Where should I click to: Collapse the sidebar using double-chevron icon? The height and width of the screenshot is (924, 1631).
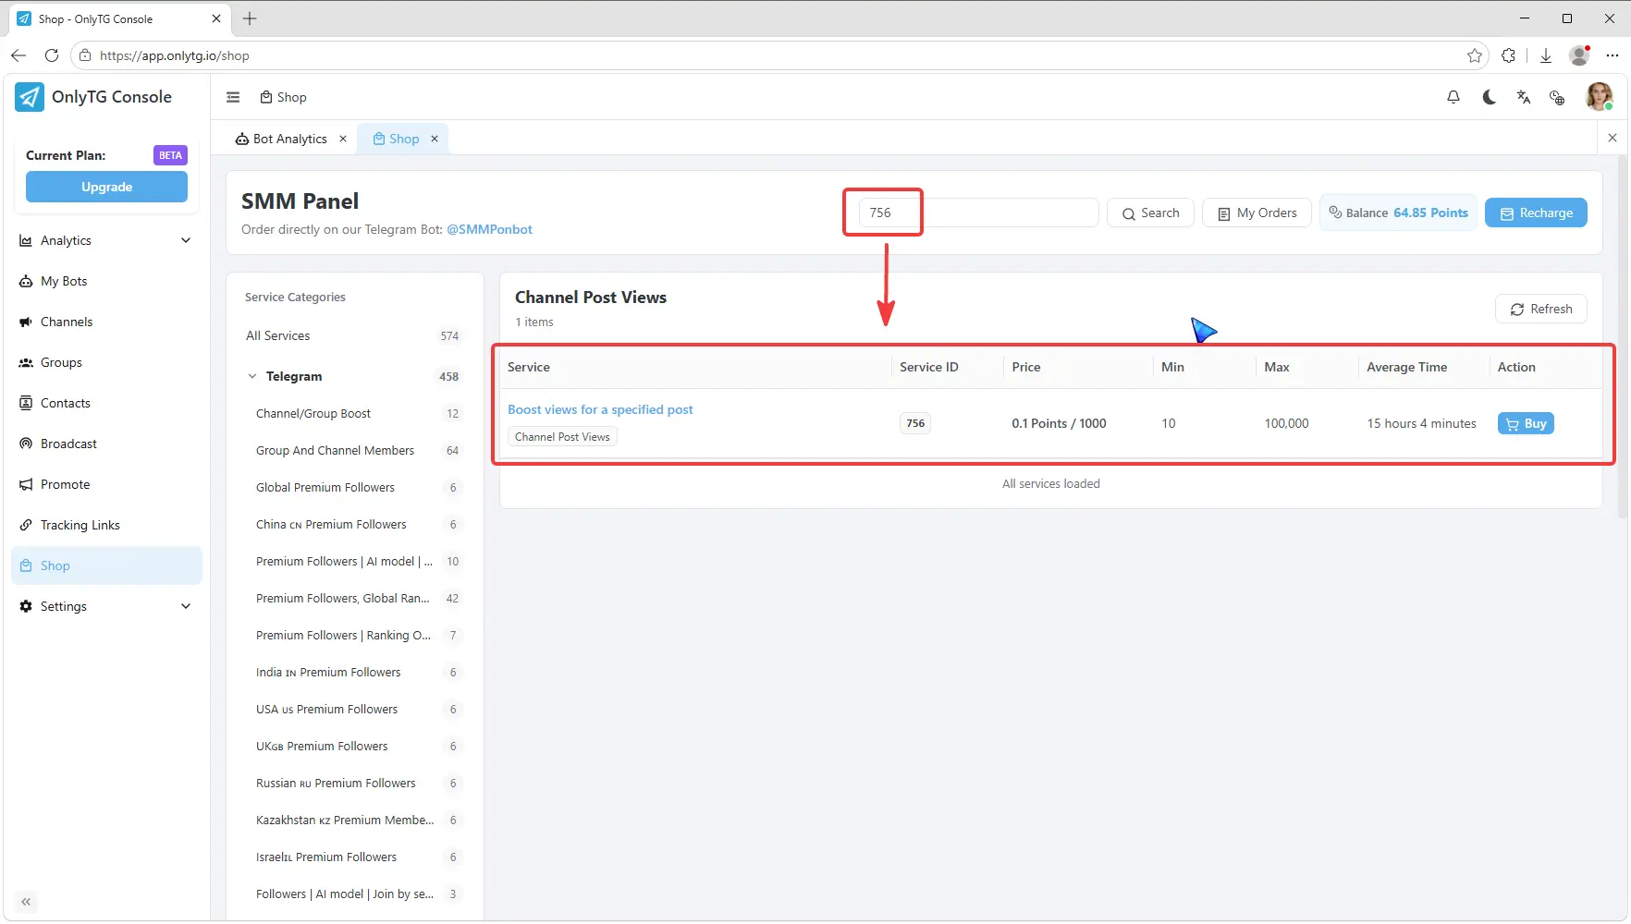point(26,902)
